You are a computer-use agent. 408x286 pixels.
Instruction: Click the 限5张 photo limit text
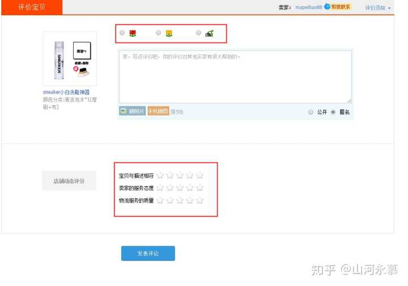(x=177, y=112)
